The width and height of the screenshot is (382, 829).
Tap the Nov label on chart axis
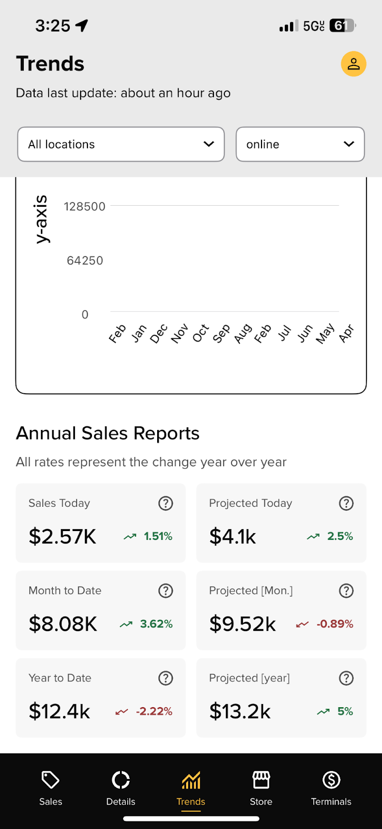(x=179, y=333)
